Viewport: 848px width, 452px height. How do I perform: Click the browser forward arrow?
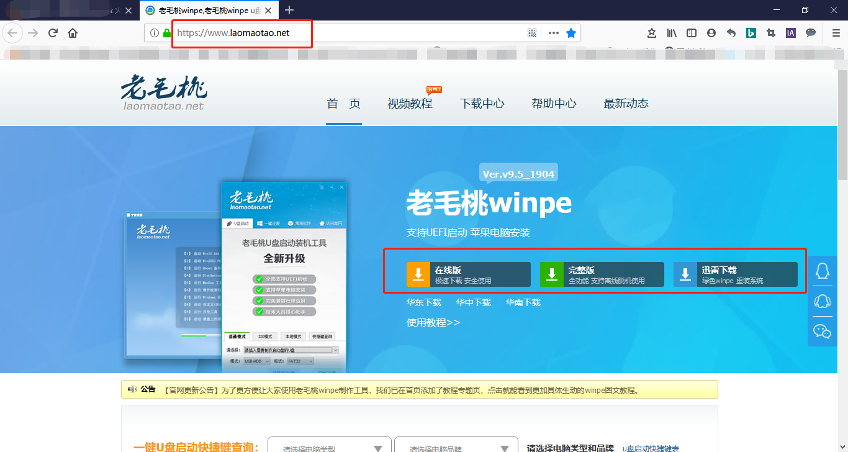[x=33, y=33]
